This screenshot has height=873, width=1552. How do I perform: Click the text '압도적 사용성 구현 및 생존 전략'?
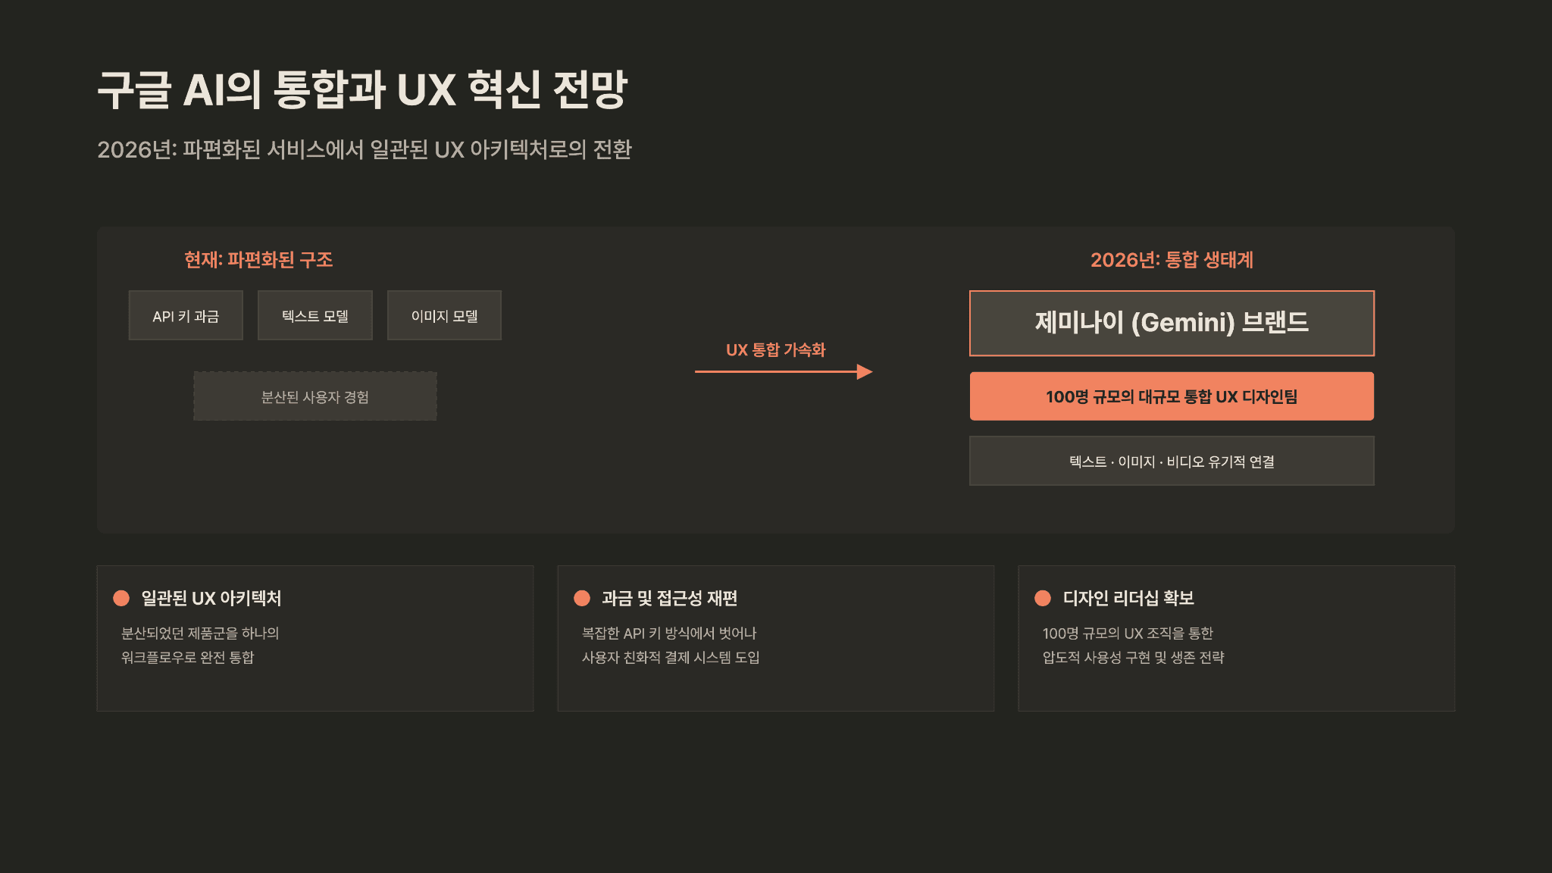(1133, 657)
